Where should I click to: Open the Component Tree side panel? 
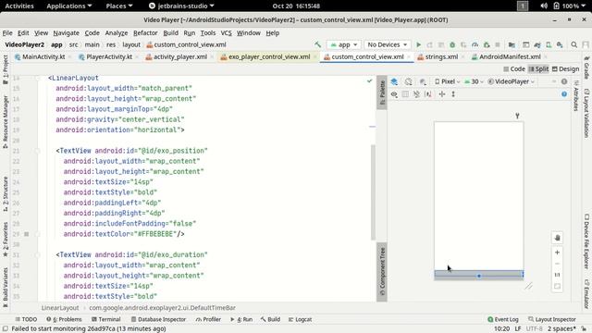(382, 271)
